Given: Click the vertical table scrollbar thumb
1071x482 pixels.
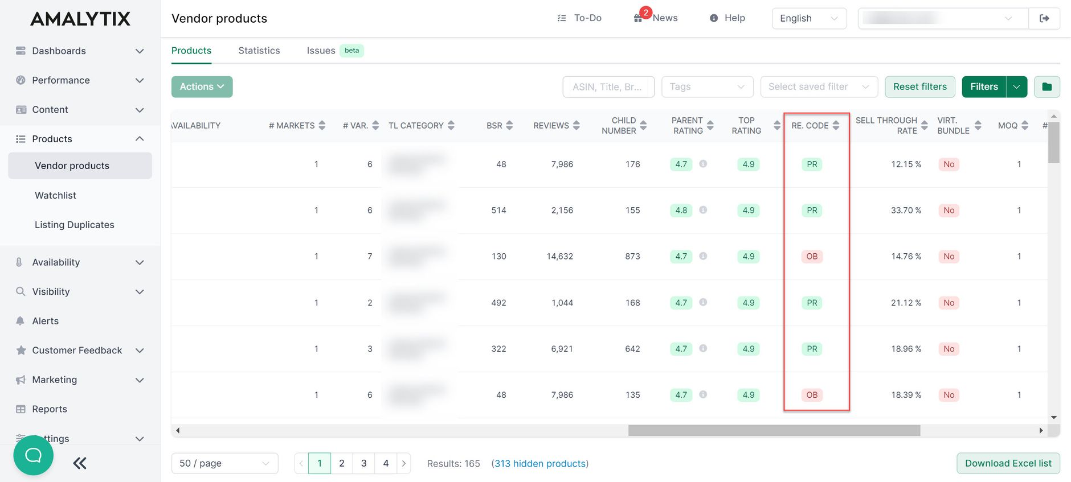Looking at the screenshot, I should tap(1054, 142).
